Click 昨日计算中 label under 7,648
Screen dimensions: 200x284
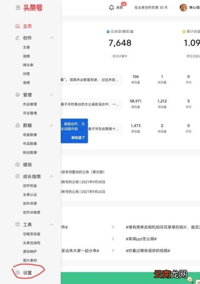(x=120, y=56)
